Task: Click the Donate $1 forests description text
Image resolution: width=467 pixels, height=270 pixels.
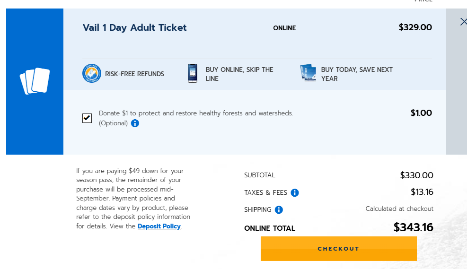Action: point(196,113)
